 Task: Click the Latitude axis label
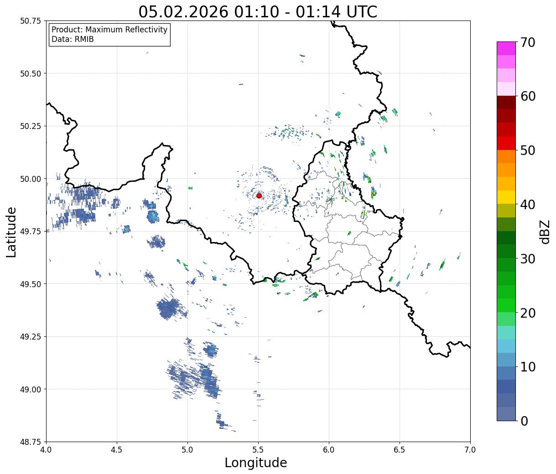(x=11, y=232)
